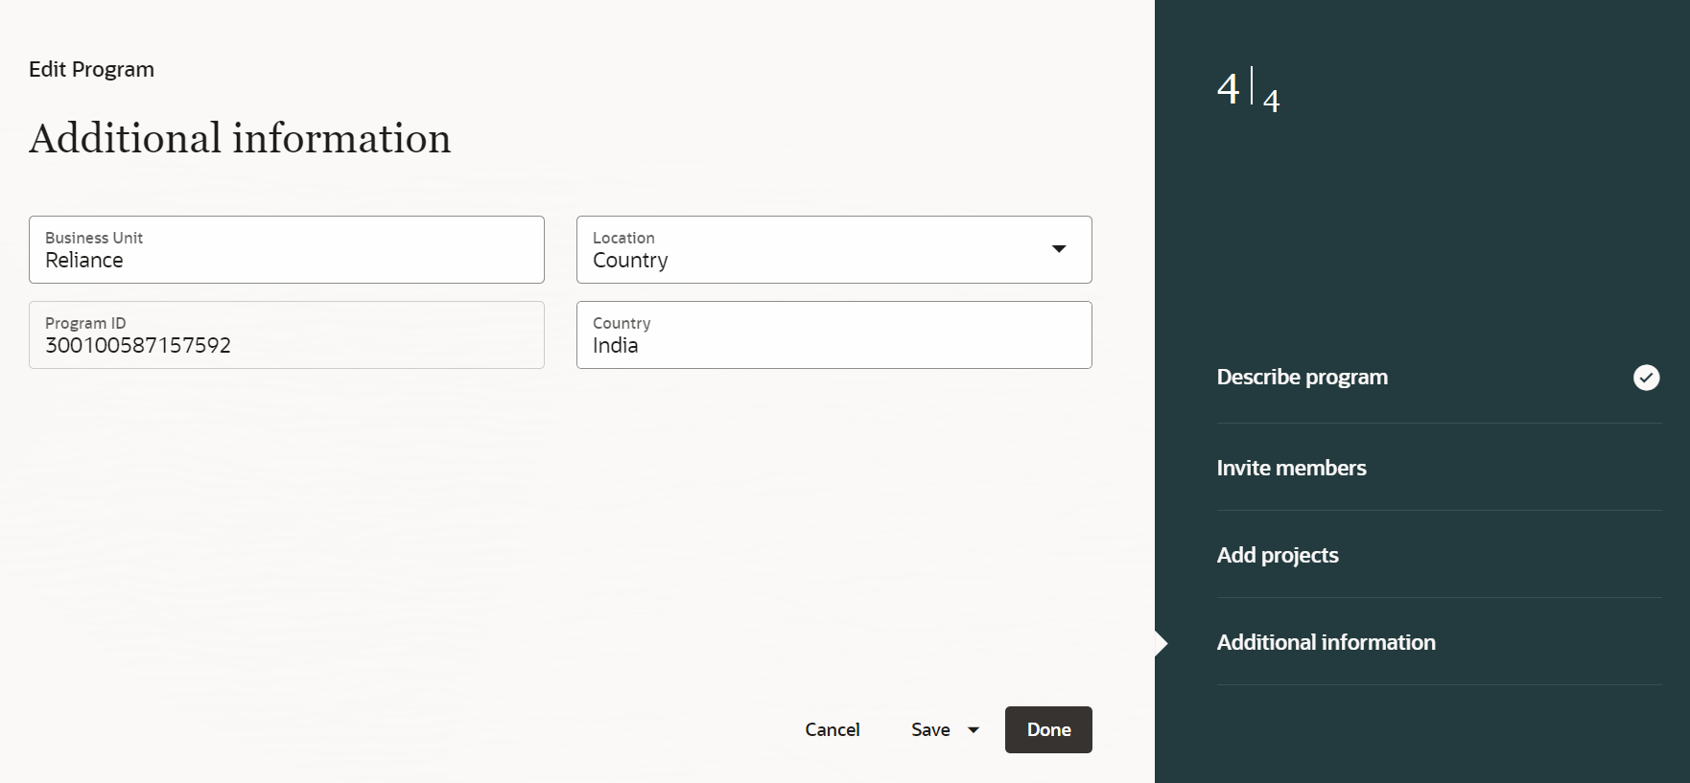Go to Add projects step
The height and width of the screenshot is (783, 1690).
[x=1278, y=555]
